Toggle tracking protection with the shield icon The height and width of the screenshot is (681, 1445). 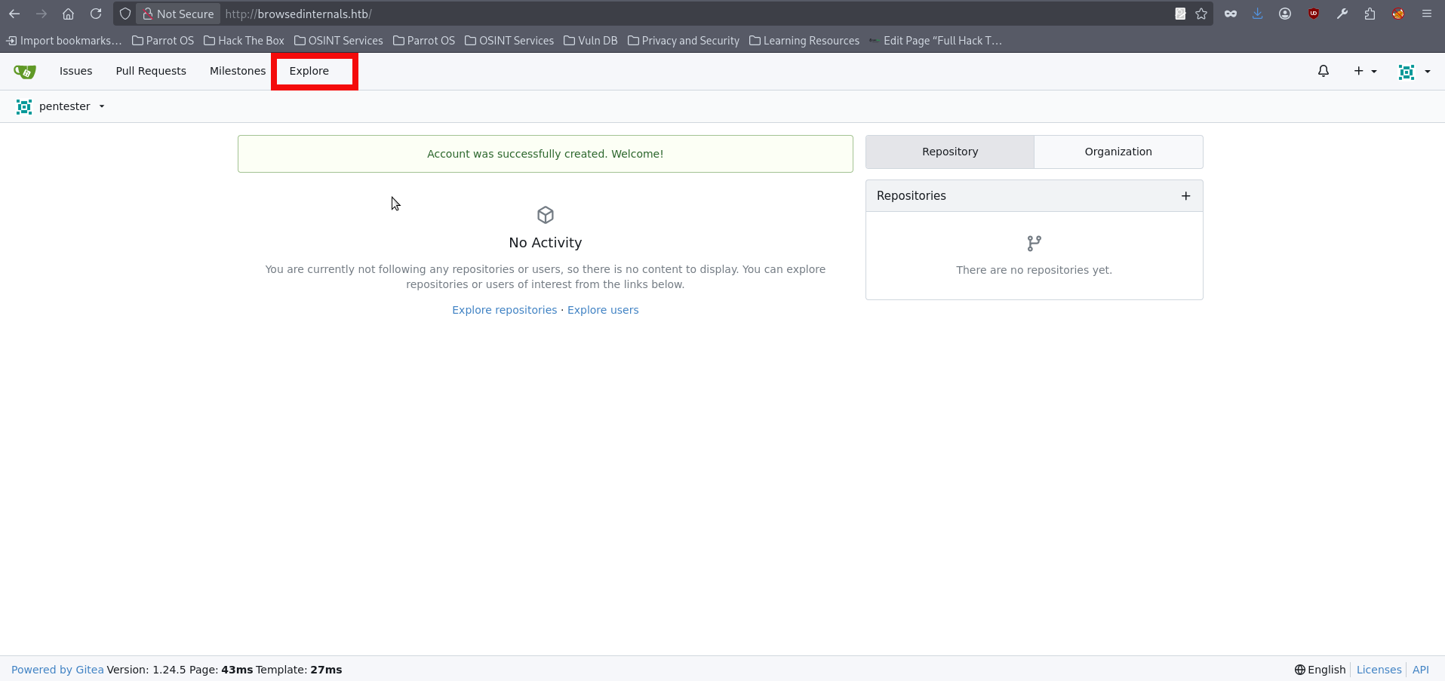tap(125, 14)
